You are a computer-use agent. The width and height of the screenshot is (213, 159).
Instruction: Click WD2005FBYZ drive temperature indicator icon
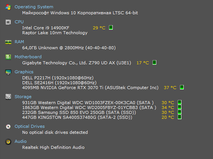point(180,107)
